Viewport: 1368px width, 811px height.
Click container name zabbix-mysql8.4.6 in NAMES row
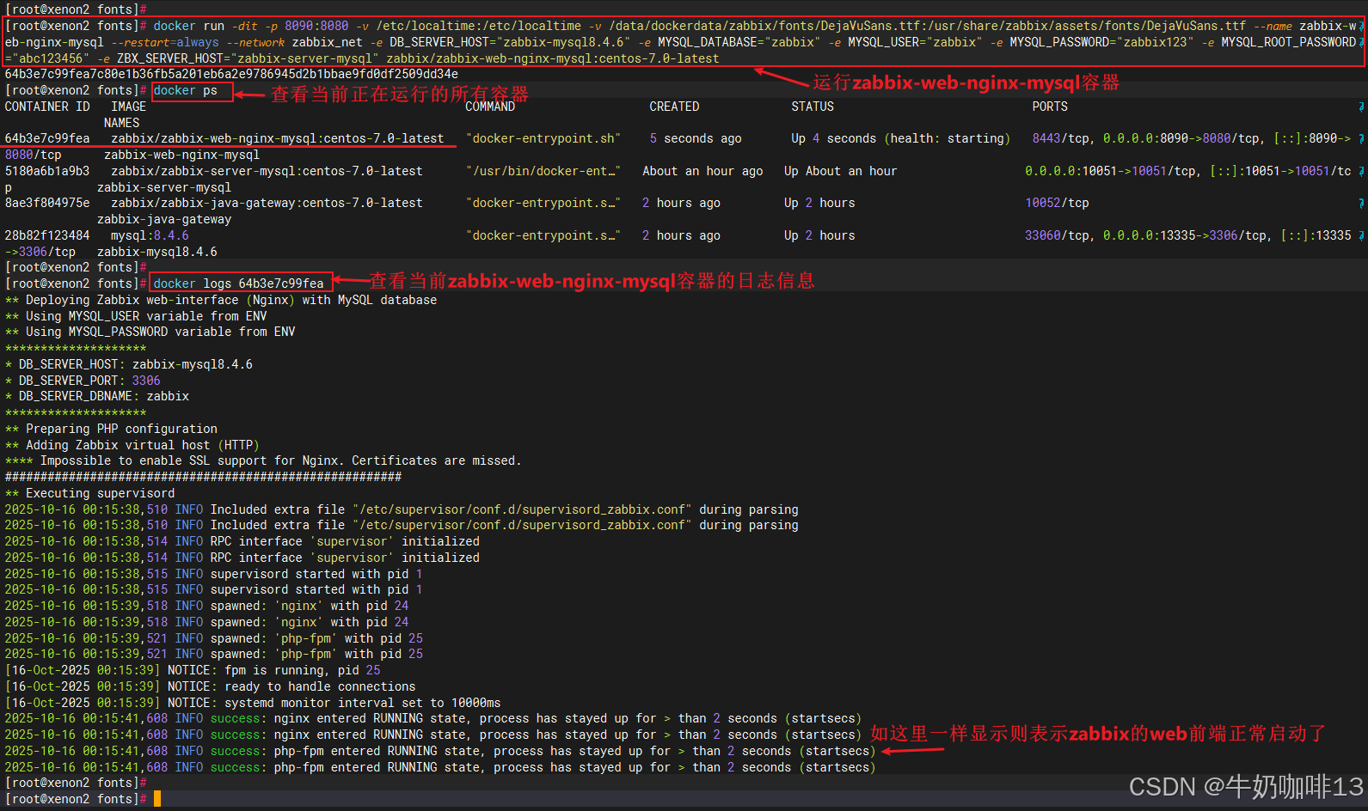click(x=157, y=252)
